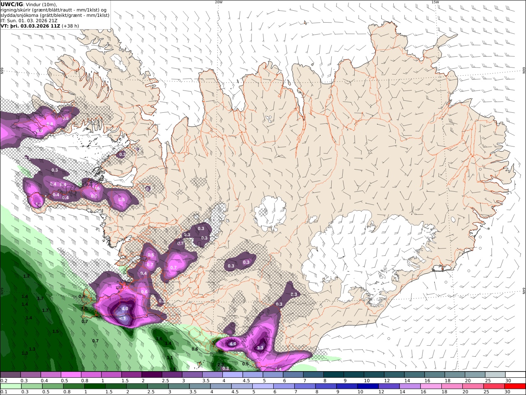Click the 'IT: Sun. 01. 03. 2026 21Z' line
526x395 pixels.
[x=29, y=20]
